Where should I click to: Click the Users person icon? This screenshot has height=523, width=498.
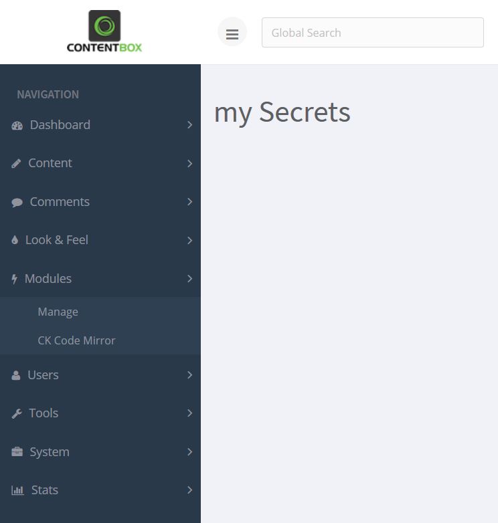point(15,375)
